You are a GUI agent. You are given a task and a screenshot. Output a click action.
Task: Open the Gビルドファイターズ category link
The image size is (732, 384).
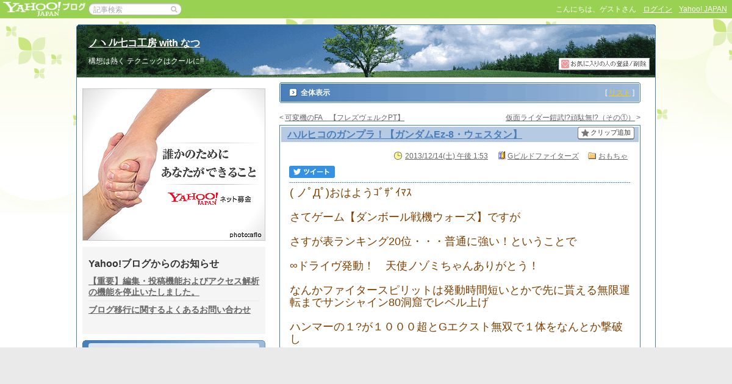tap(543, 156)
